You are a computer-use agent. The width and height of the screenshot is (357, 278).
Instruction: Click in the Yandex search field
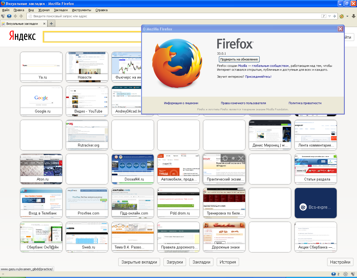[93, 37]
